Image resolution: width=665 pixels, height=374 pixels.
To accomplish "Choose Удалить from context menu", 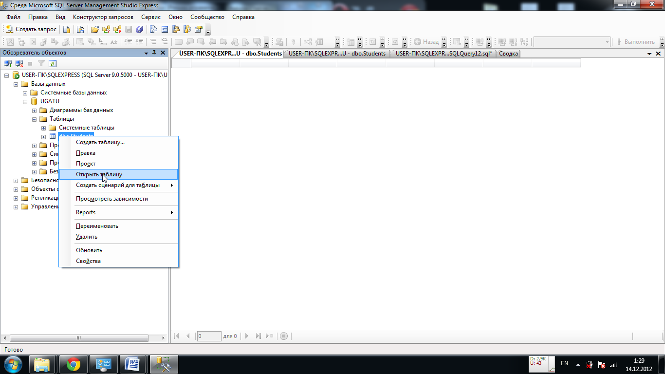I will pyautogui.click(x=87, y=237).
